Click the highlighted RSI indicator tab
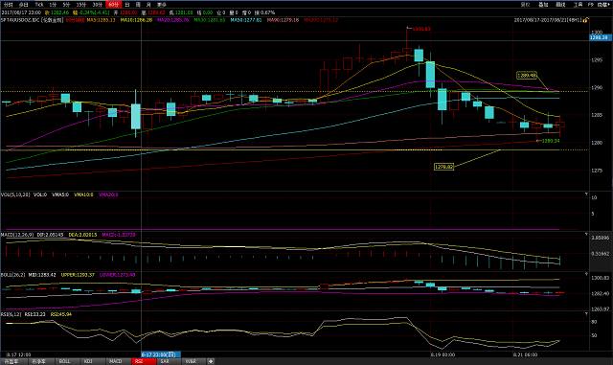Image resolution: width=613 pixels, height=365 pixels. point(140,361)
